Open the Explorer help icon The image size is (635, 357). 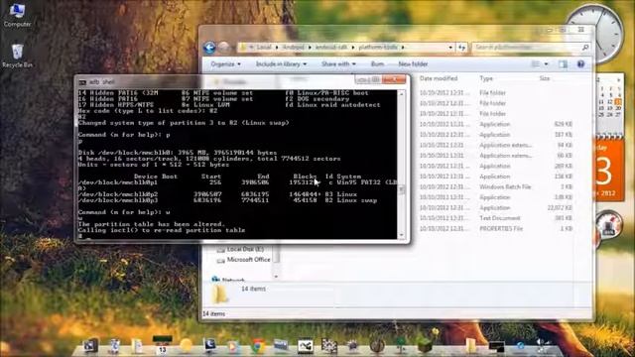[580, 63]
